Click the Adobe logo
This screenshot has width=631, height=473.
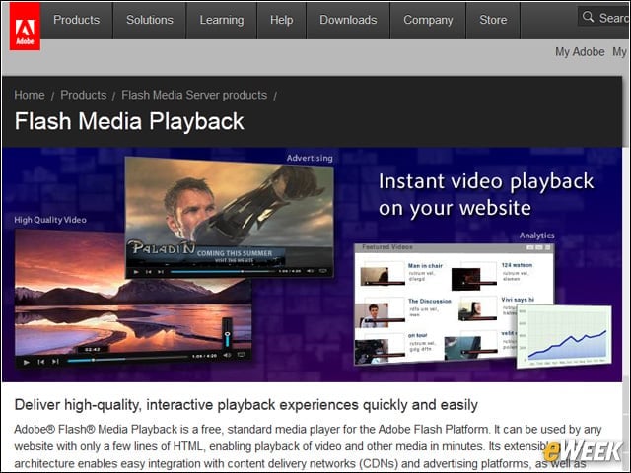point(25,27)
